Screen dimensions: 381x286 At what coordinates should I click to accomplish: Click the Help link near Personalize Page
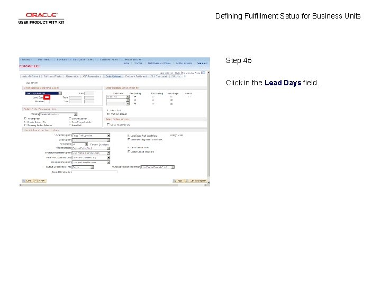[x=178, y=73]
